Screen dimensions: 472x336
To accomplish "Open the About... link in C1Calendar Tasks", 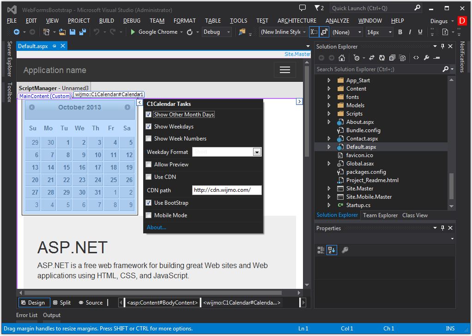I will tap(156, 227).
